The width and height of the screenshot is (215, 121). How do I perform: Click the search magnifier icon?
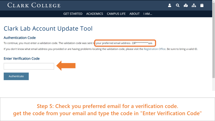(178, 6)
